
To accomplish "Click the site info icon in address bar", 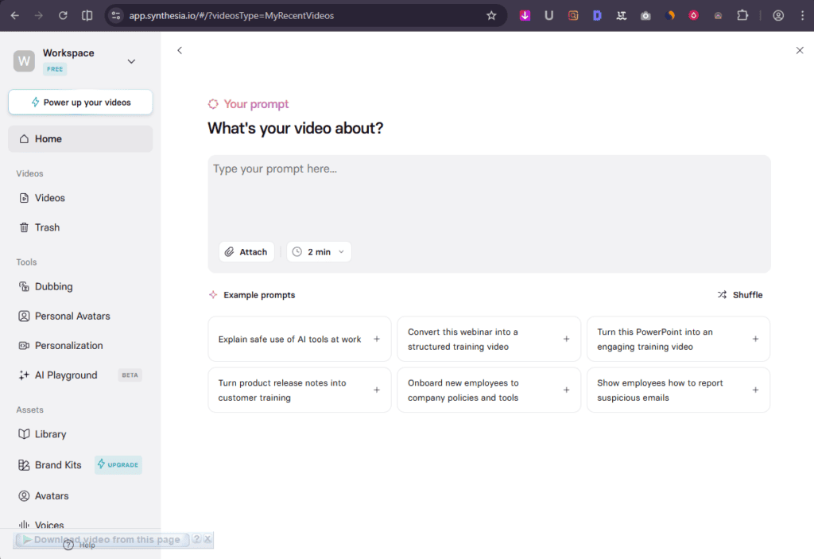I will (116, 16).
